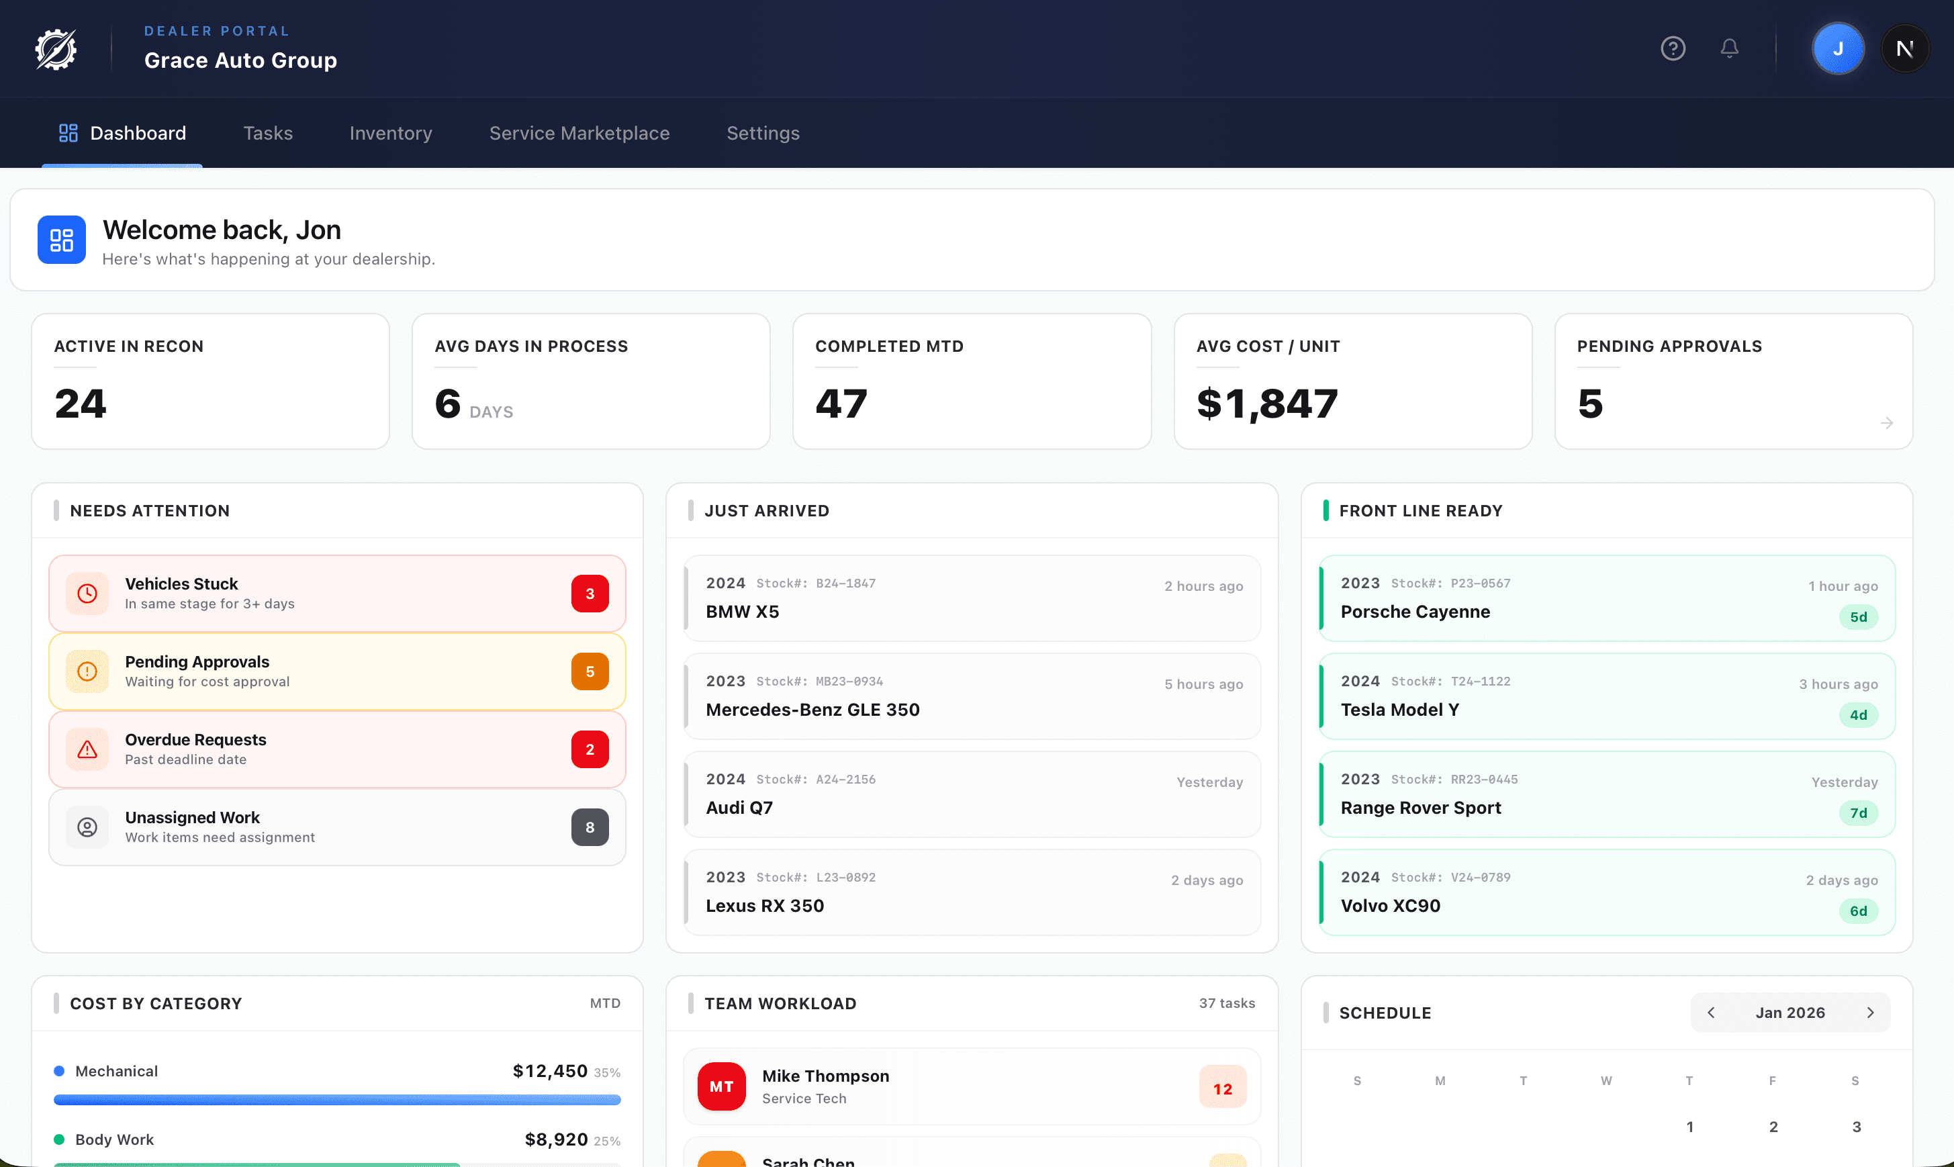Open the Settings tab

point(763,133)
